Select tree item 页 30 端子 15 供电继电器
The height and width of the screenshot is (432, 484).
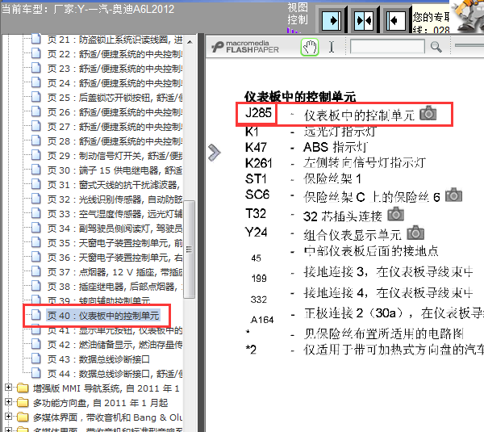[113, 170]
